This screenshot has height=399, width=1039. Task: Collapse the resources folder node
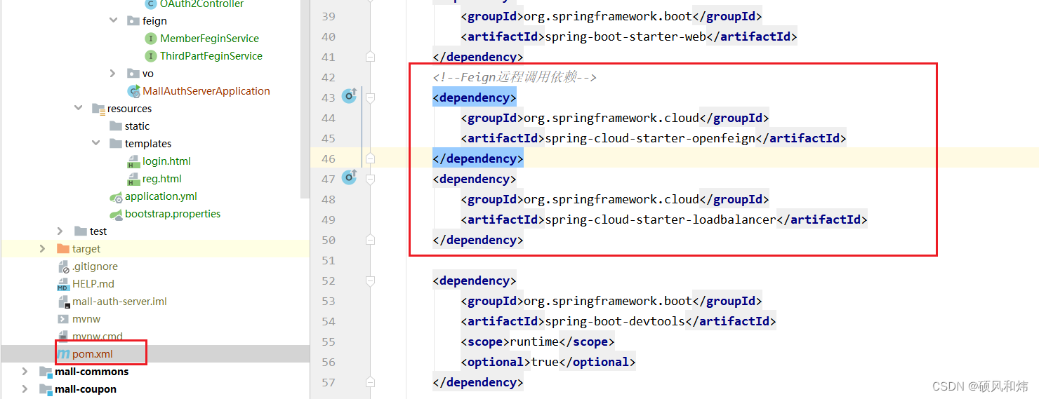pyautogui.click(x=79, y=109)
